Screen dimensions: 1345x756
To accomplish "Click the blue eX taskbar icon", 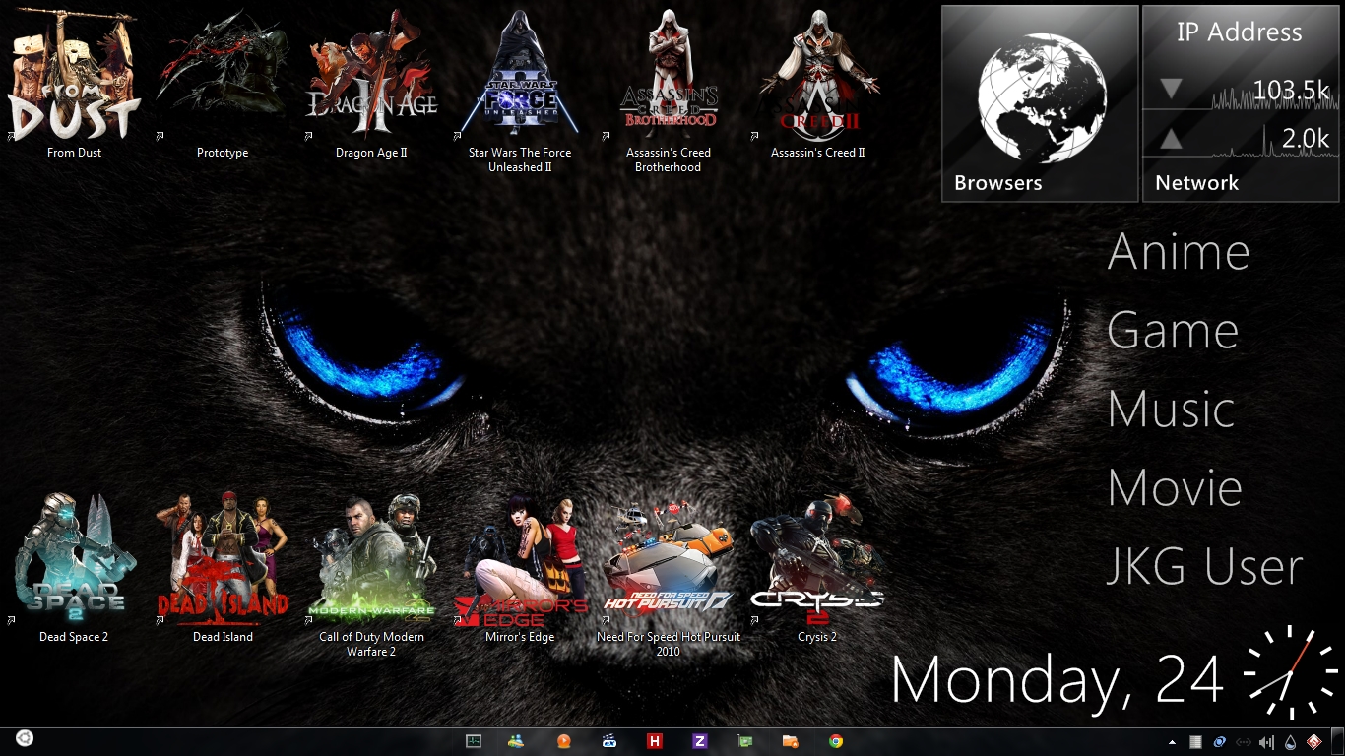I will point(609,742).
